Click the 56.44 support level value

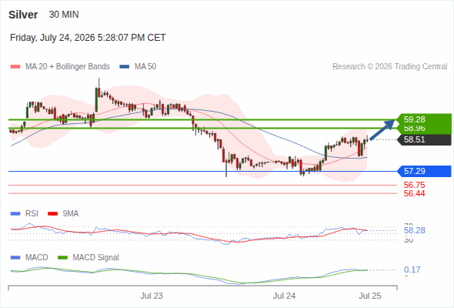pyautogui.click(x=414, y=193)
